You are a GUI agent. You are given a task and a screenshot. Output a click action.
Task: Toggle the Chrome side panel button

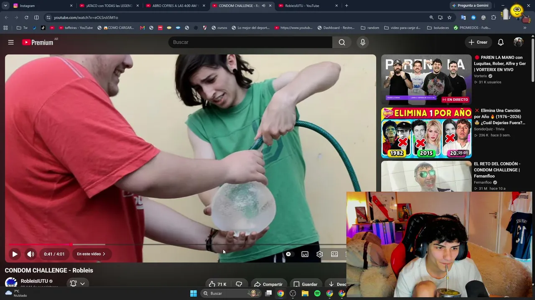pos(36,17)
